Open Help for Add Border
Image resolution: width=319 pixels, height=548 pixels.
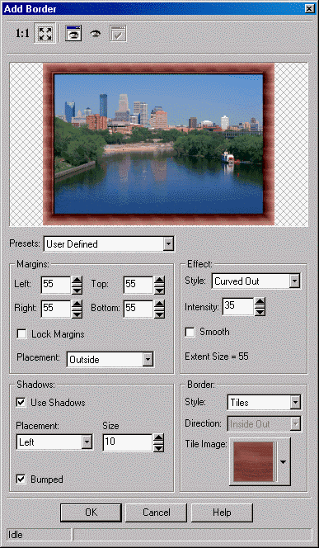point(222,513)
